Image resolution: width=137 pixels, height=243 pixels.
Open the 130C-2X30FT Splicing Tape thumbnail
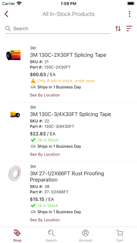(14, 55)
